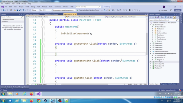This screenshot has width=183, height=103.
Task: Open countryBtn_Click member navigation dropdown
Action: [126, 17]
